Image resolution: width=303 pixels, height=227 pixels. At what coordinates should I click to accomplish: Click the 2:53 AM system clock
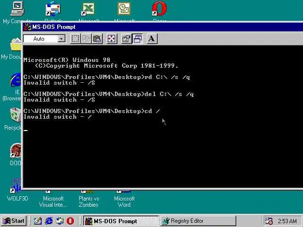tap(287, 221)
